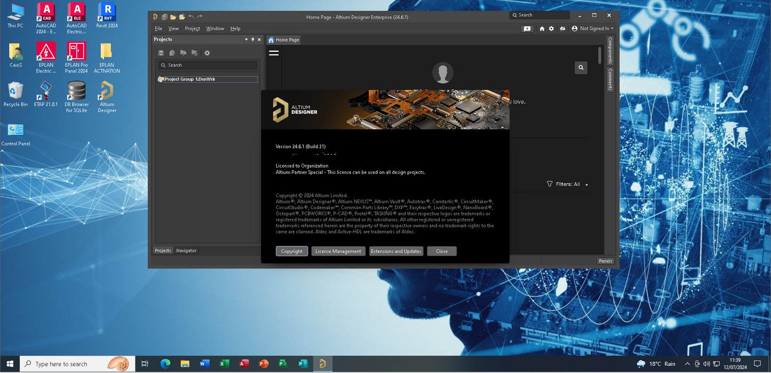Click the Excel taskbar icon
Screen dimensions: 771x373
224,364
